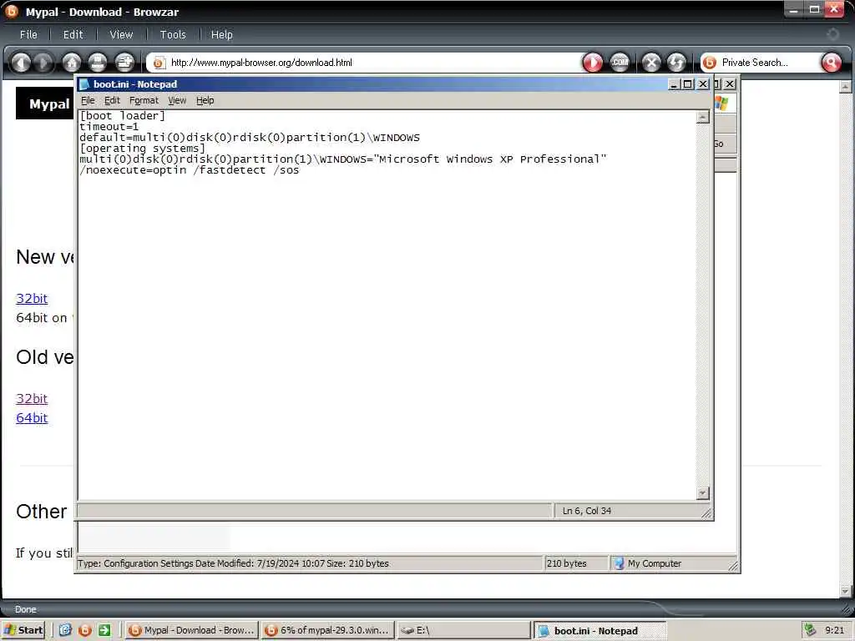Switch to Mypal - Download taskbar button
This screenshot has height=641, width=855.
191,630
